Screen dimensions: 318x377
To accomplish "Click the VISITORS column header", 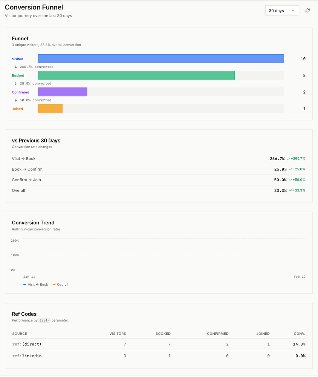I will (x=118, y=334).
